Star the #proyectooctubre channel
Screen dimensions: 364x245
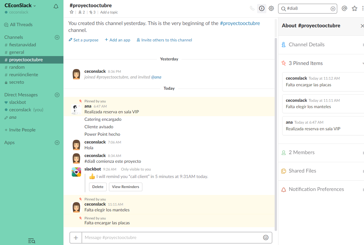click(72, 12)
